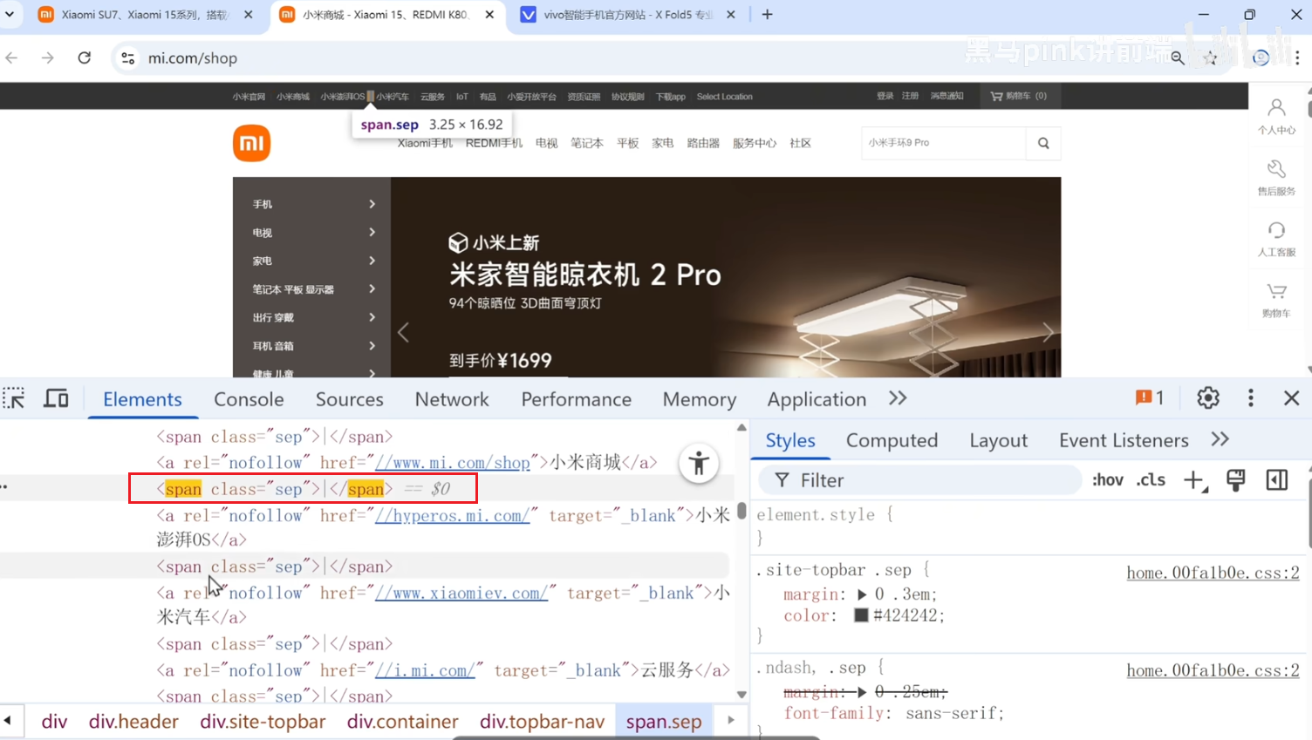Toggle the computed styles sidebar pane
The height and width of the screenshot is (740, 1312).
(x=1276, y=480)
